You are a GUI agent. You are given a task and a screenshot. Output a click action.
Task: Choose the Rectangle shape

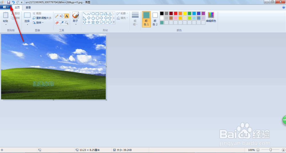(x=97, y=14)
